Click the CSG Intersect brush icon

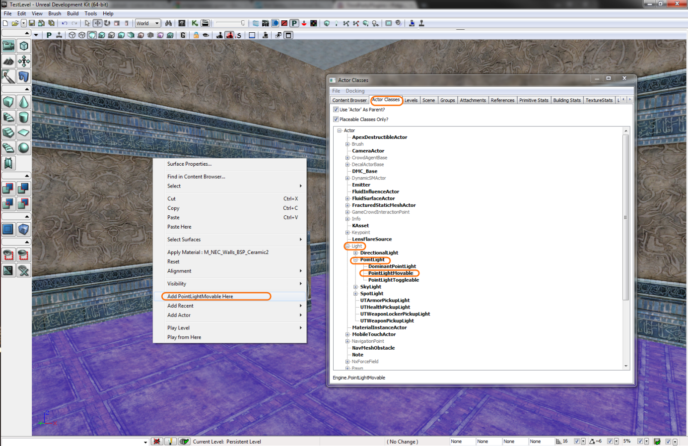pos(8,204)
